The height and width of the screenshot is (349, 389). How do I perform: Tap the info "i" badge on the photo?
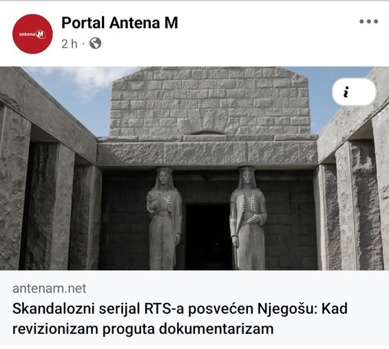[x=354, y=92]
